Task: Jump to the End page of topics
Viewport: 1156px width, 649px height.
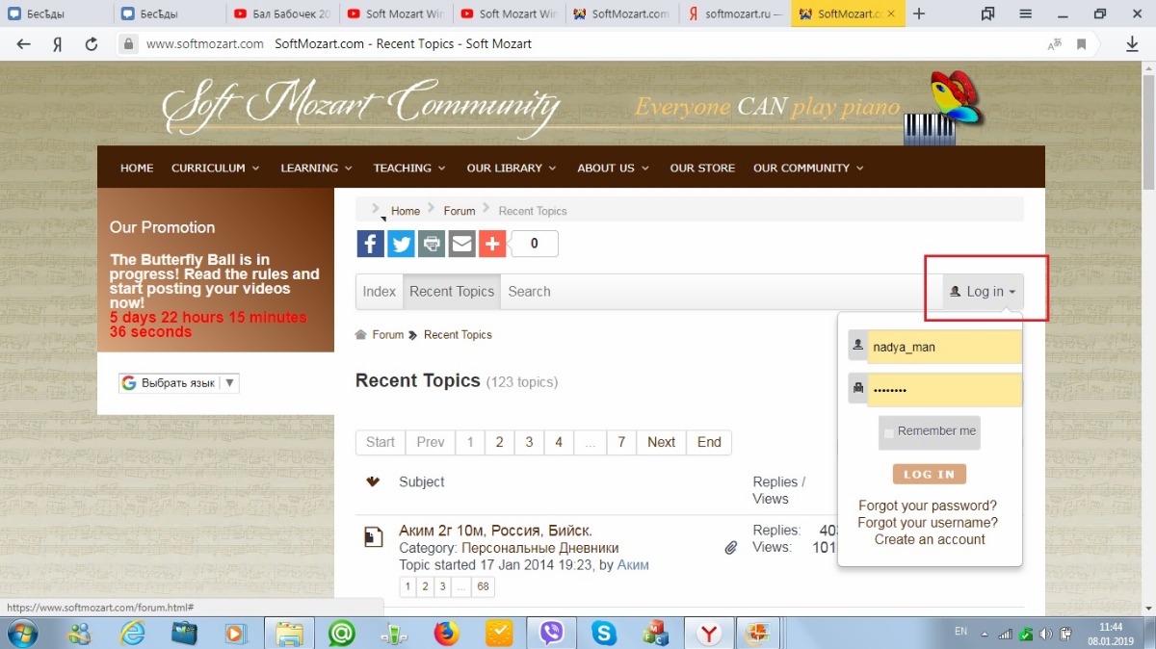Action: point(709,442)
